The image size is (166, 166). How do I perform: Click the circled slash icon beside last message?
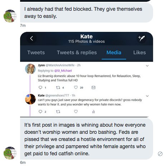(x=160, y=154)
